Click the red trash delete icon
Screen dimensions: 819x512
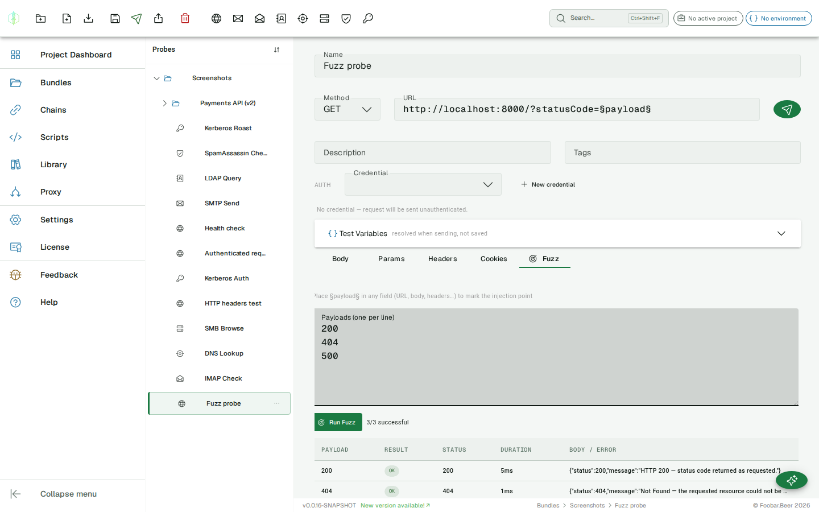click(x=185, y=18)
